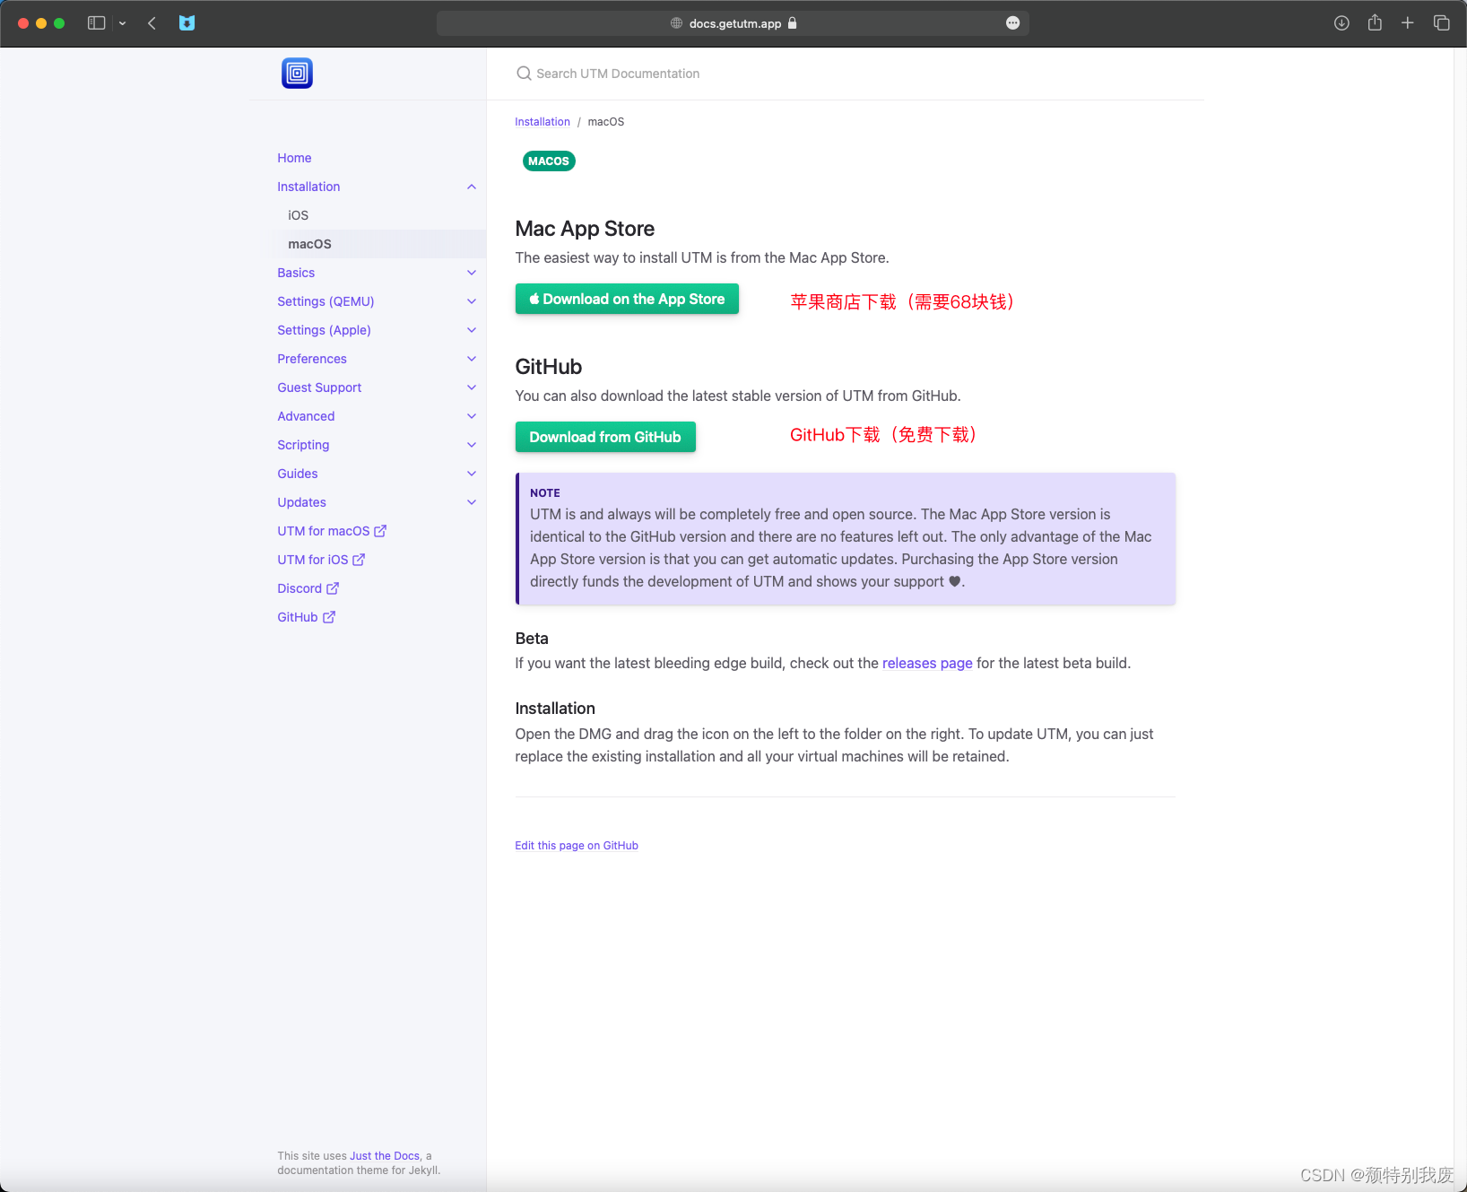Expand the Basics section chevron
This screenshot has width=1467, height=1192.
click(x=472, y=273)
